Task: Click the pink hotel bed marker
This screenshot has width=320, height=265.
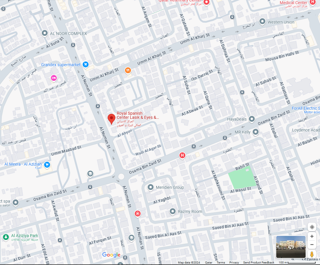Action: (54, 78)
